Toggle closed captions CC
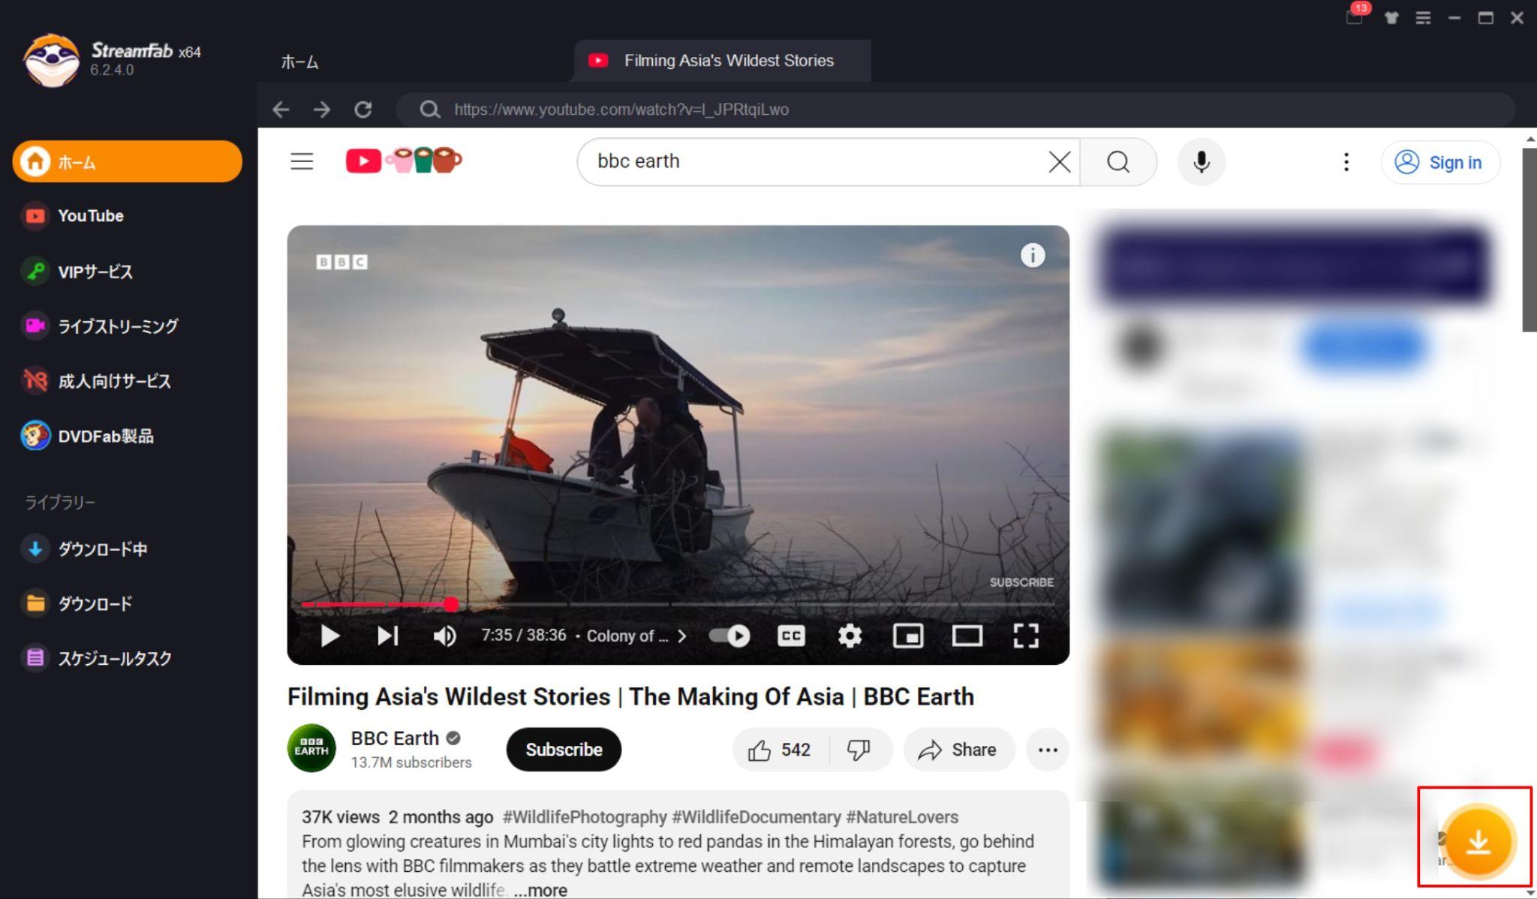Image resolution: width=1537 pixels, height=899 pixels. (x=791, y=636)
